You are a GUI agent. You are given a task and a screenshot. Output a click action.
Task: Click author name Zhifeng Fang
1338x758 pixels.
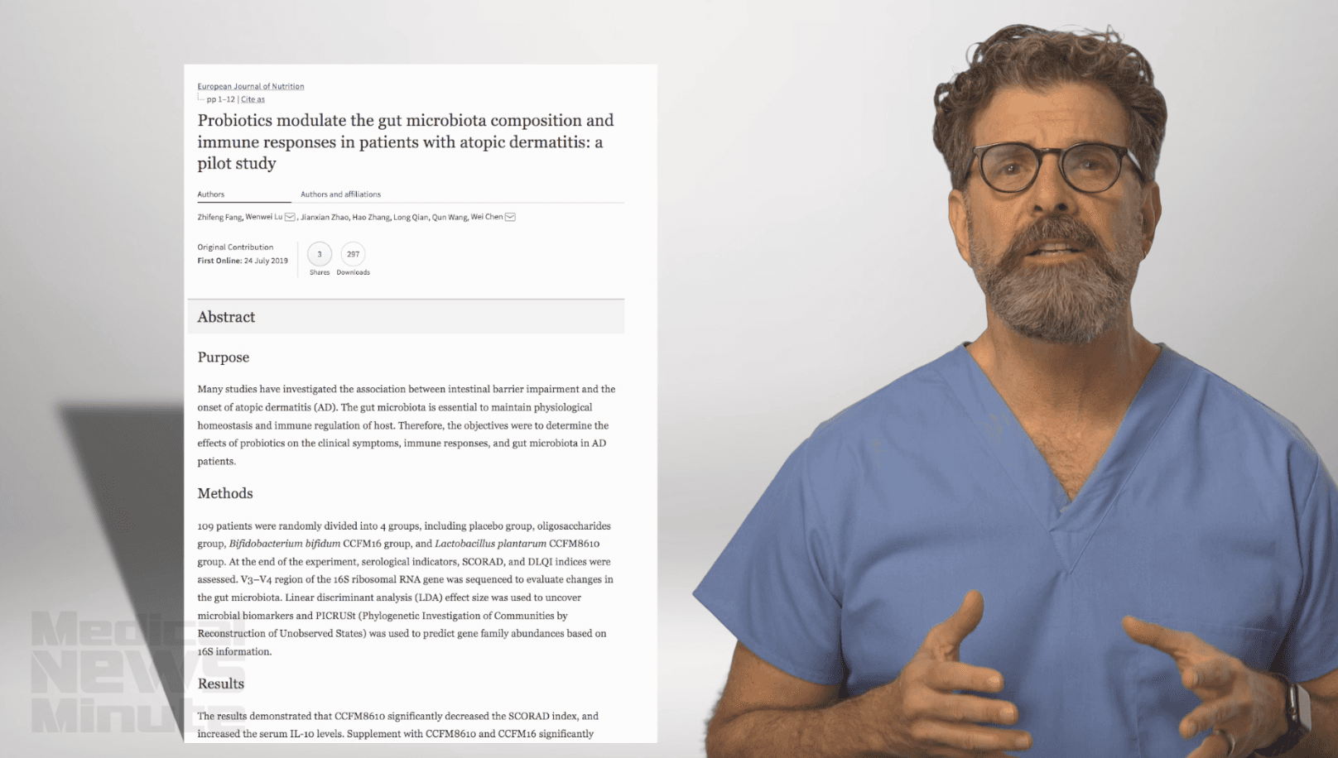pos(219,217)
